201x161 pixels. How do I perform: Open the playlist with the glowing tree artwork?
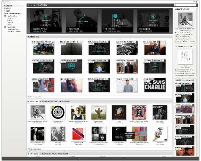[99, 66]
